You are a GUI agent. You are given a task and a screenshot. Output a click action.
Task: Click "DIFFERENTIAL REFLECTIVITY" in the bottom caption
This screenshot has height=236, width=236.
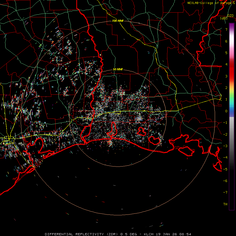coord(74,234)
